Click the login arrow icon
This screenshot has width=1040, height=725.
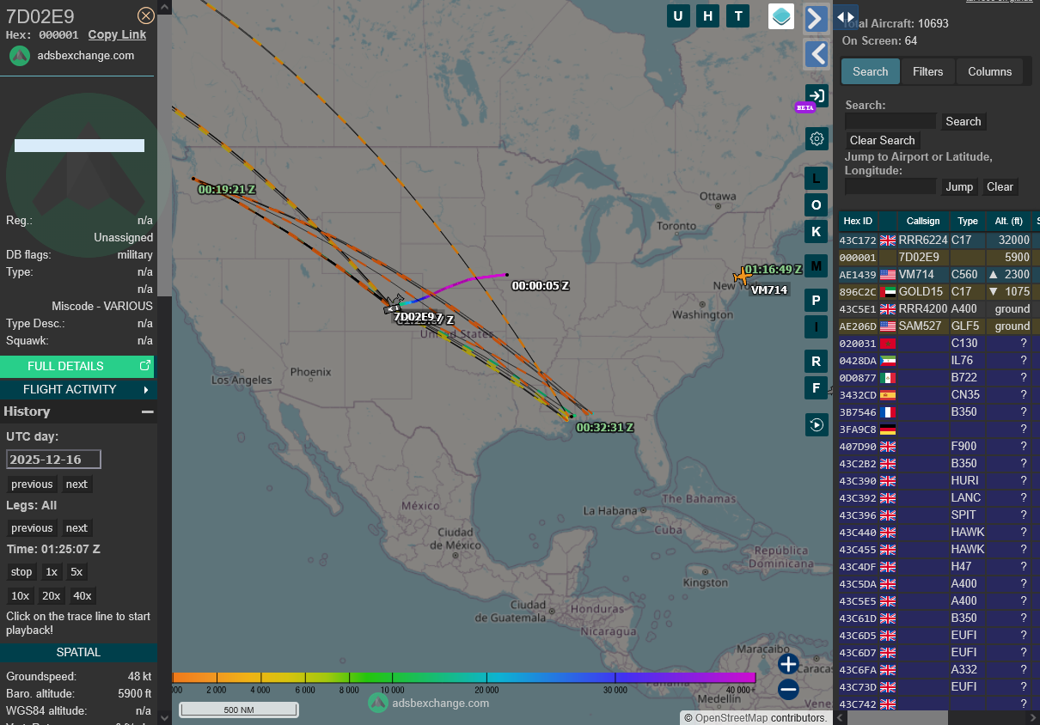coord(817,96)
